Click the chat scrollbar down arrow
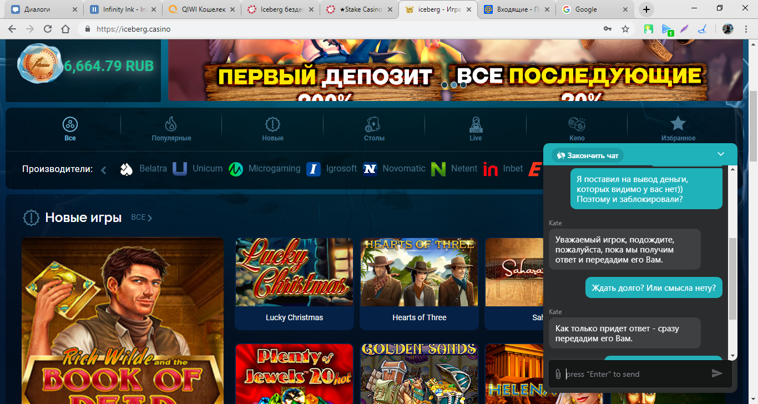Screen dimensions: 758x404 click(732, 356)
